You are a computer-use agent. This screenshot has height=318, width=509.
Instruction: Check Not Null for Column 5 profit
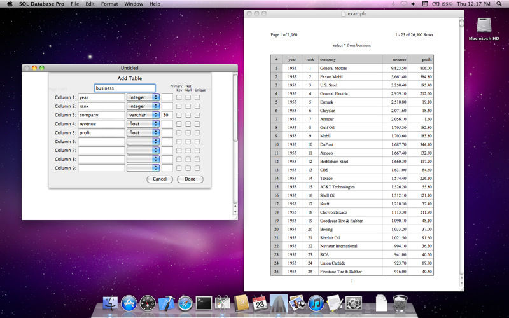pos(188,133)
